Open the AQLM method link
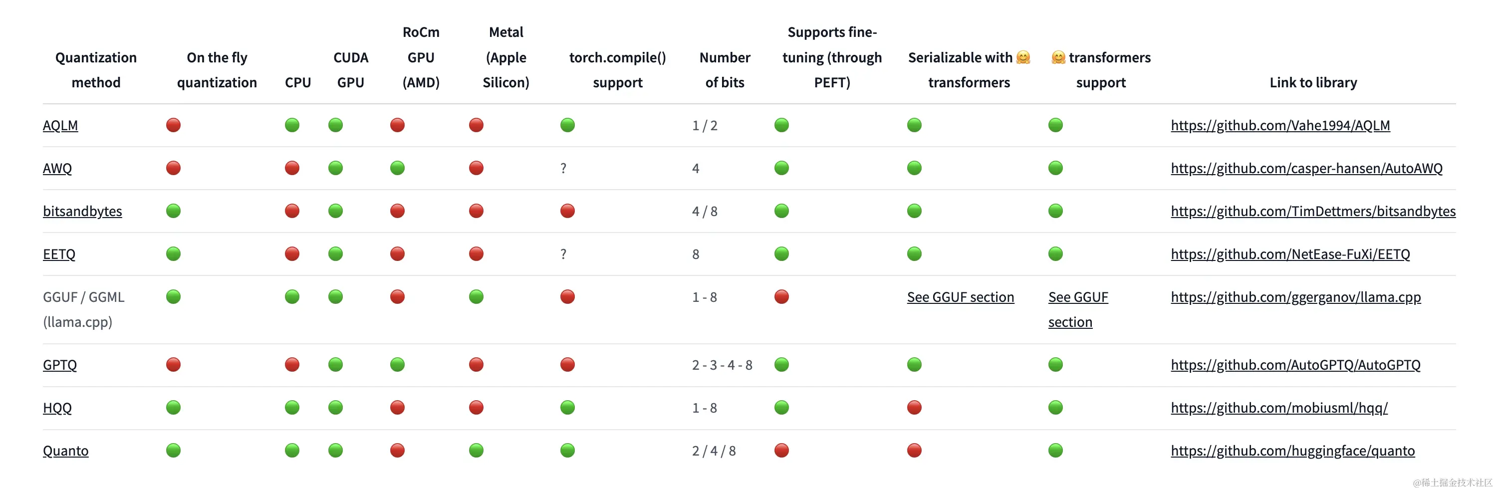This screenshot has width=1496, height=491. click(x=60, y=126)
